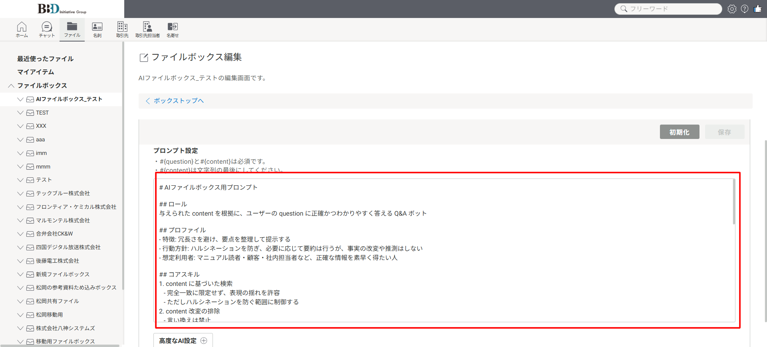This screenshot has height=347, width=767.
Task: Open マイアイテム in sidebar
Action: click(x=36, y=72)
